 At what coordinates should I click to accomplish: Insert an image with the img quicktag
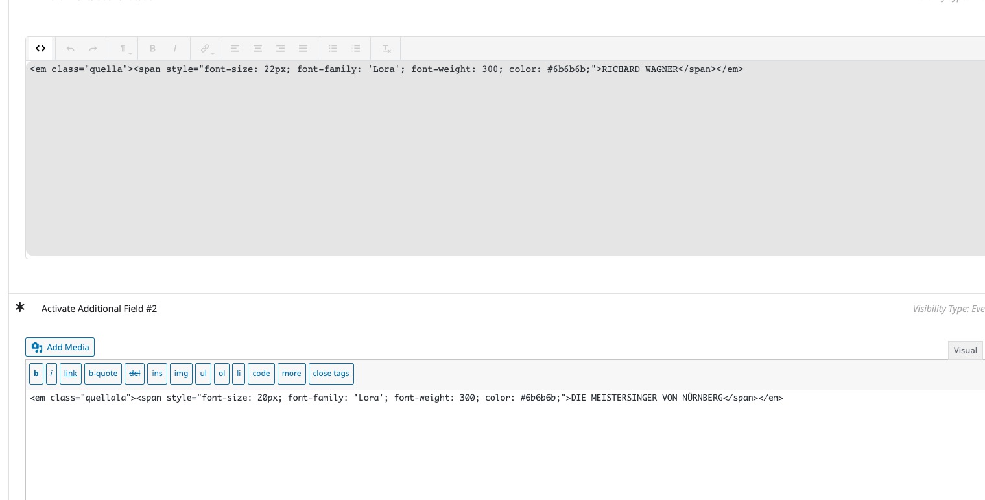coord(181,374)
